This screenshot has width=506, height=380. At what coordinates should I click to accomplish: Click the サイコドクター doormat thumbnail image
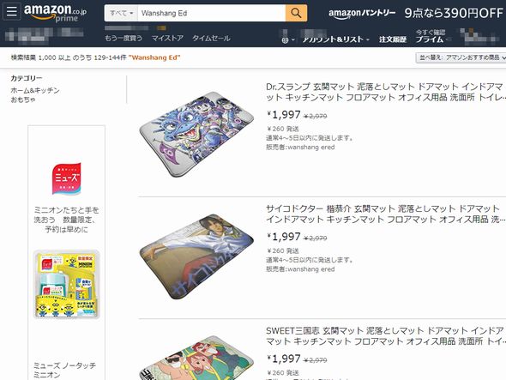click(196, 257)
